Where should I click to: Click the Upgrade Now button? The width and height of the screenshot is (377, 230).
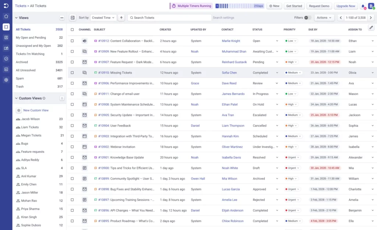tap(346, 6)
